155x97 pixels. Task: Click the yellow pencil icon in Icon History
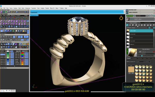click(14, 12)
